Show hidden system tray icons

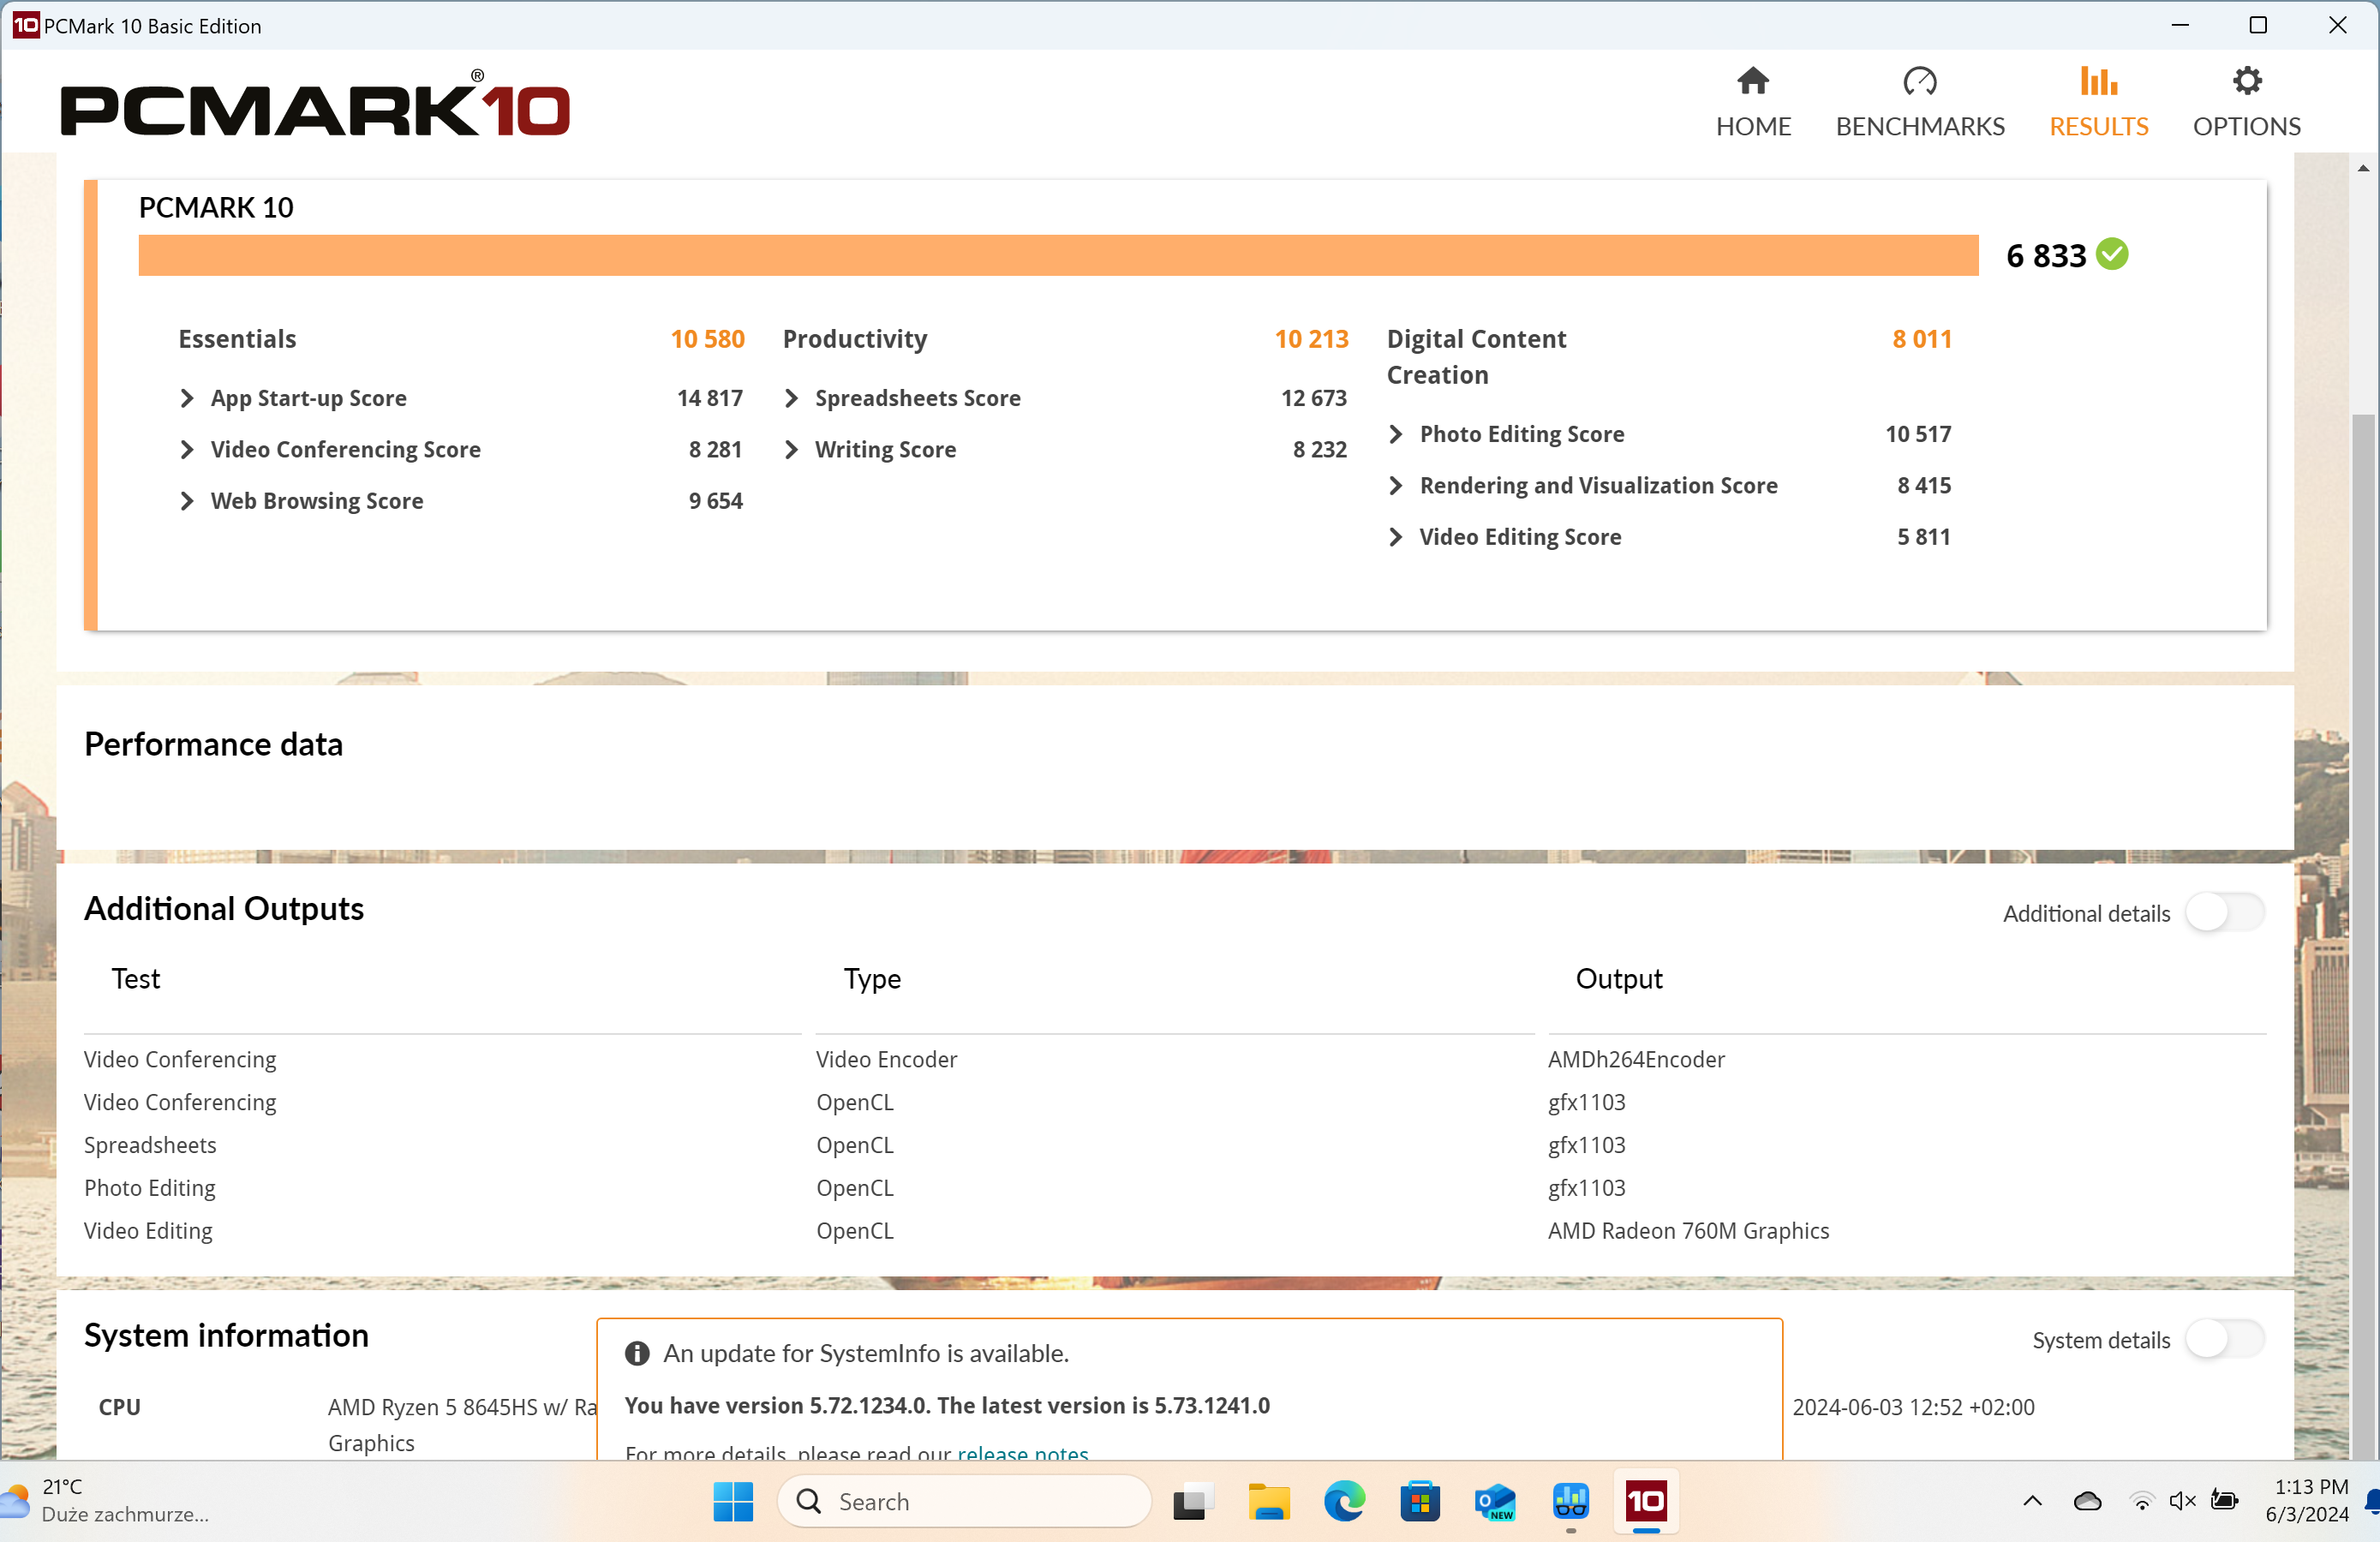[x=2032, y=1500]
